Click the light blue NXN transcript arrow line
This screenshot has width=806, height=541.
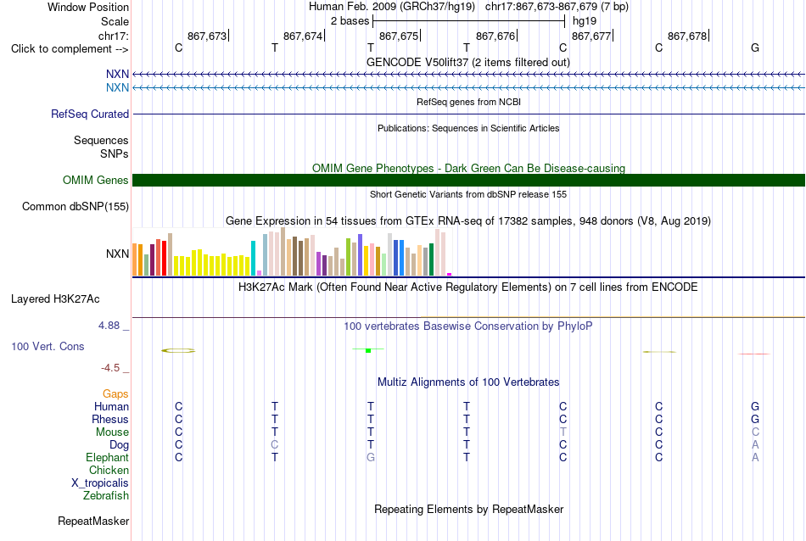(468, 88)
